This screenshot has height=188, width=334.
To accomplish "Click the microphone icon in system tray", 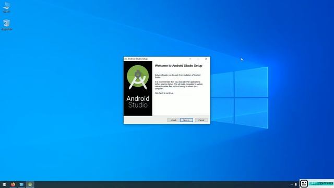I will pos(296,184).
